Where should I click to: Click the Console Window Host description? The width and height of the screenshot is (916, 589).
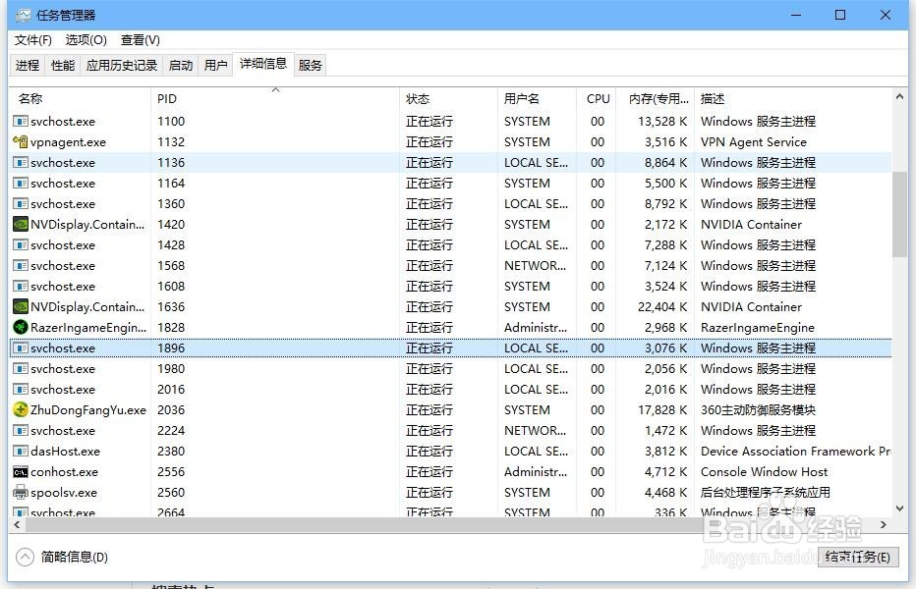pyautogui.click(x=764, y=471)
